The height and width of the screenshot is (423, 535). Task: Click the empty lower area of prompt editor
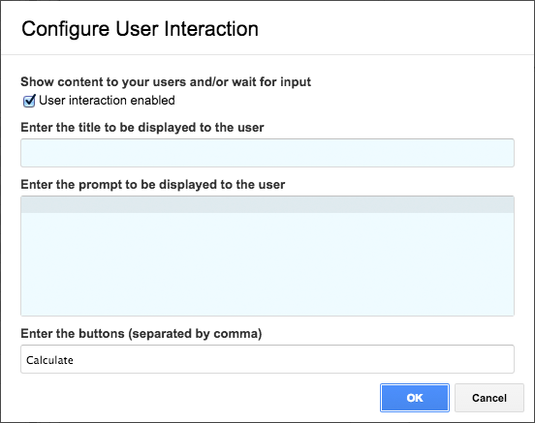click(267, 273)
